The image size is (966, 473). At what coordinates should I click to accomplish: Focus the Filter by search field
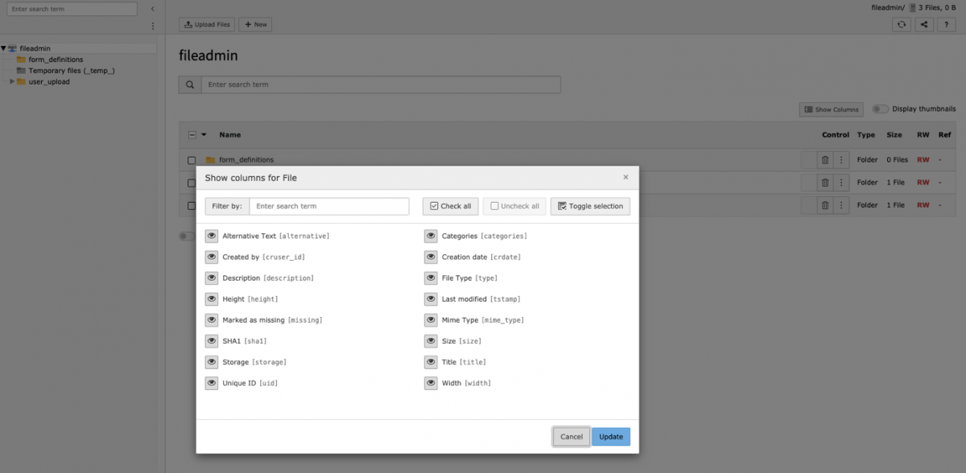click(329, 206)
